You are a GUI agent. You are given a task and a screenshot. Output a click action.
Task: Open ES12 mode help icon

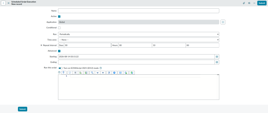[x=101, y=68]
